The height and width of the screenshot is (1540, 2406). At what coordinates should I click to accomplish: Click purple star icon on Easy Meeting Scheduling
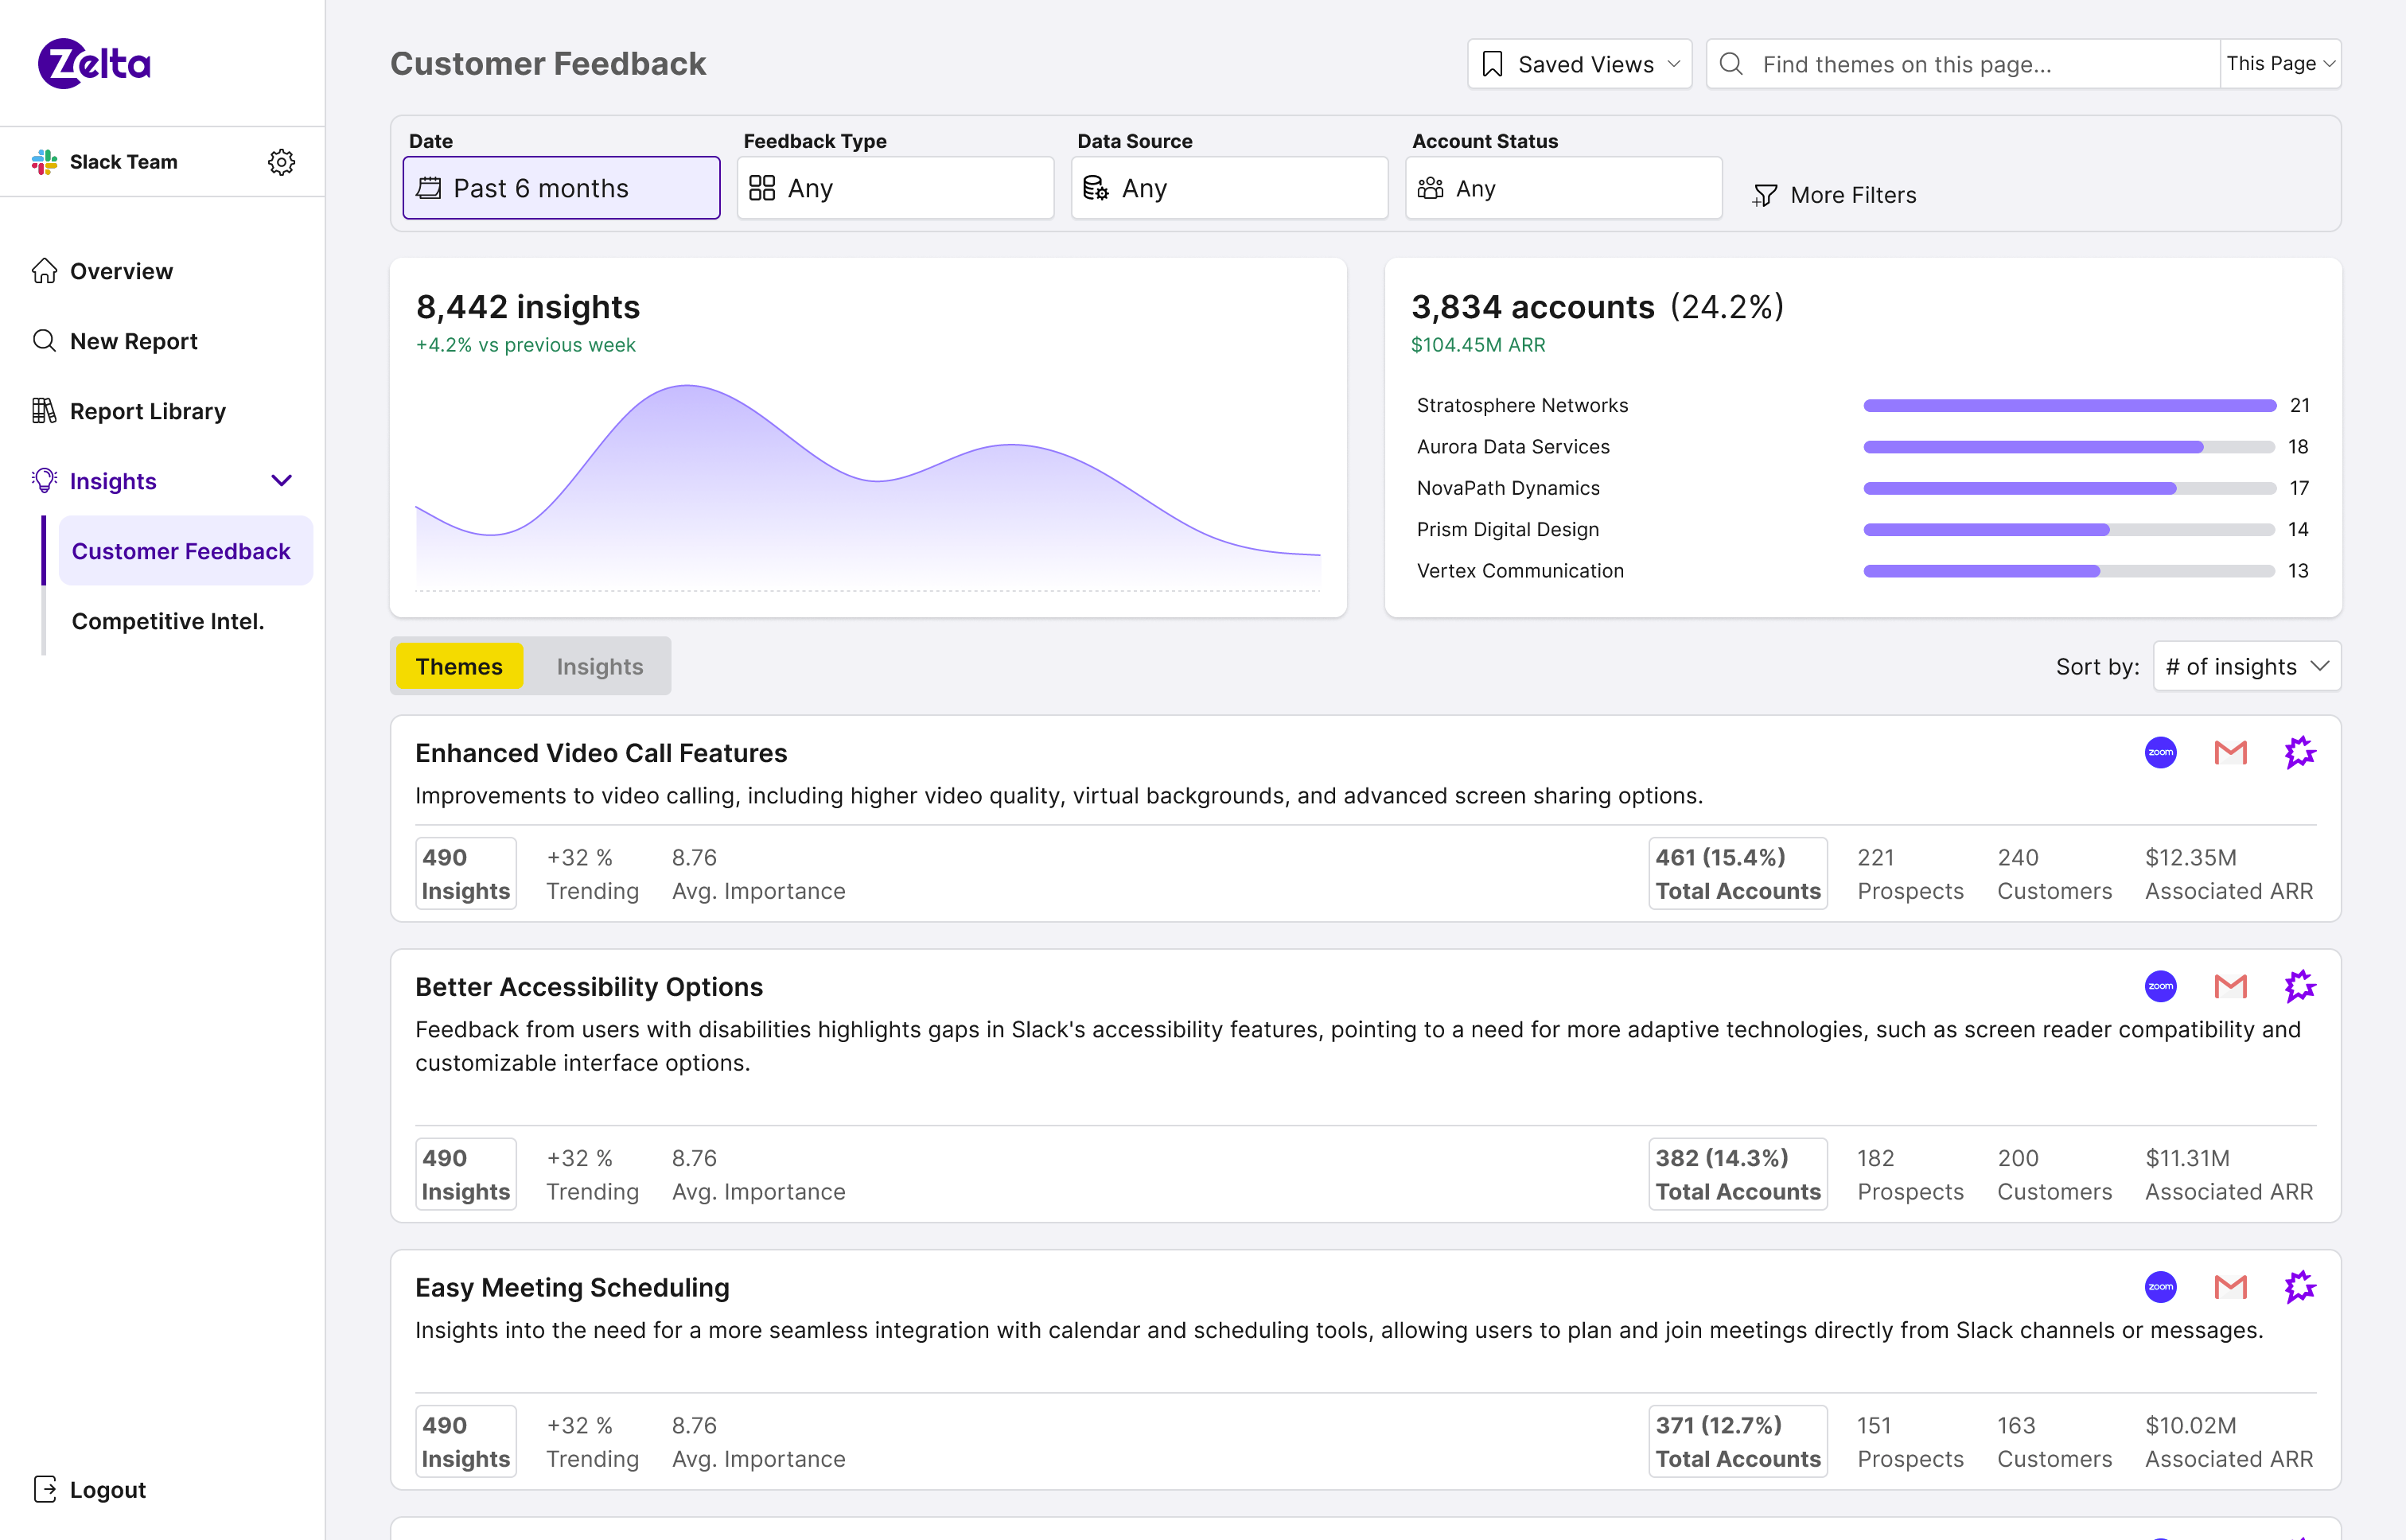(x=2300, y=1287)
